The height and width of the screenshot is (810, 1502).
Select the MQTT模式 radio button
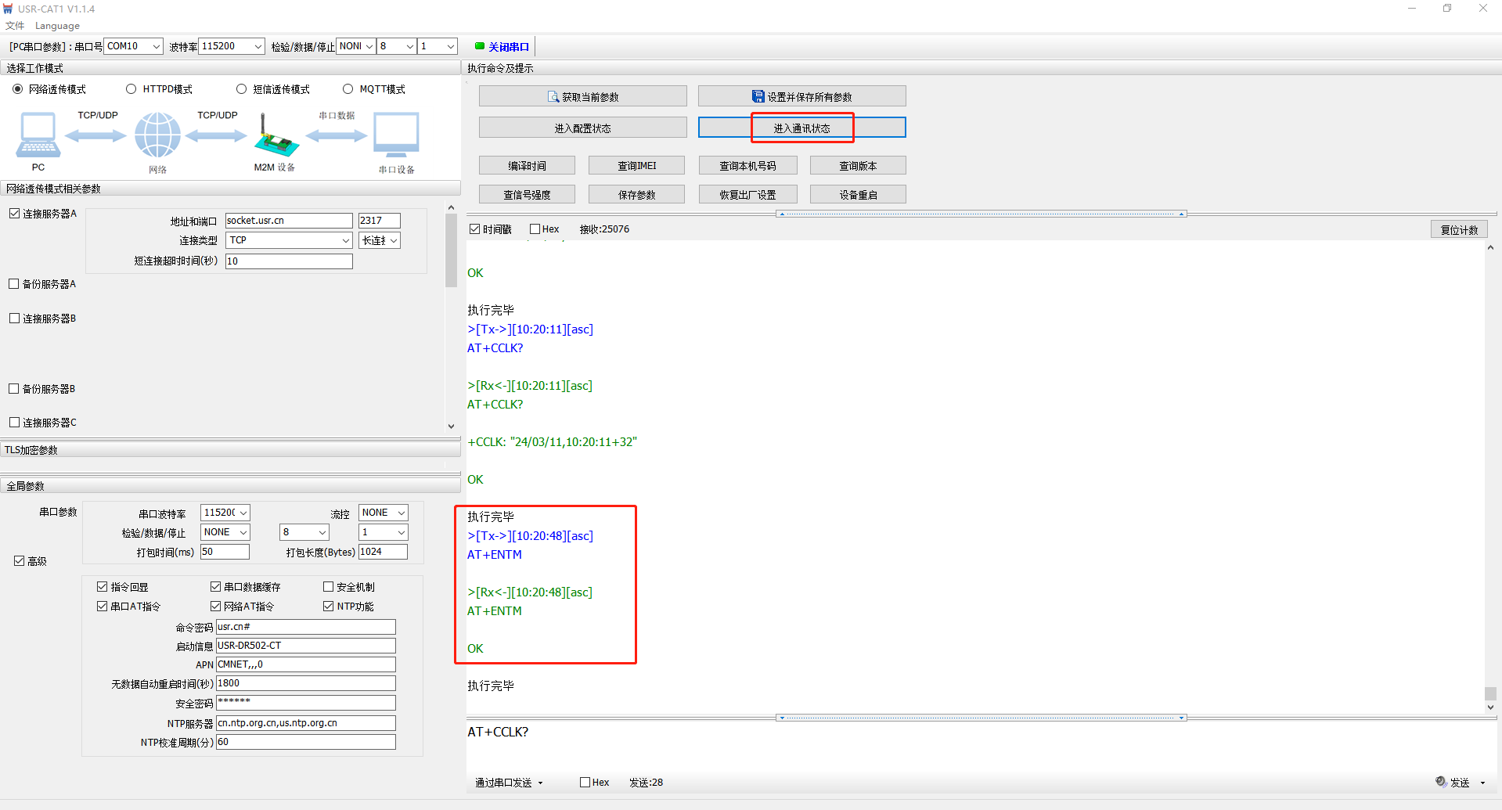click(x=348, y=89)
